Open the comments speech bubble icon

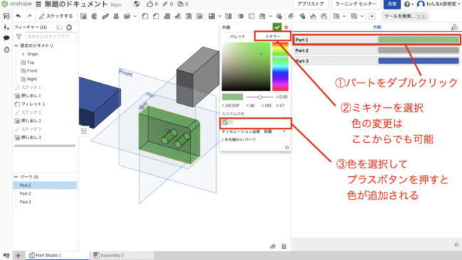[x=6, y=38]
